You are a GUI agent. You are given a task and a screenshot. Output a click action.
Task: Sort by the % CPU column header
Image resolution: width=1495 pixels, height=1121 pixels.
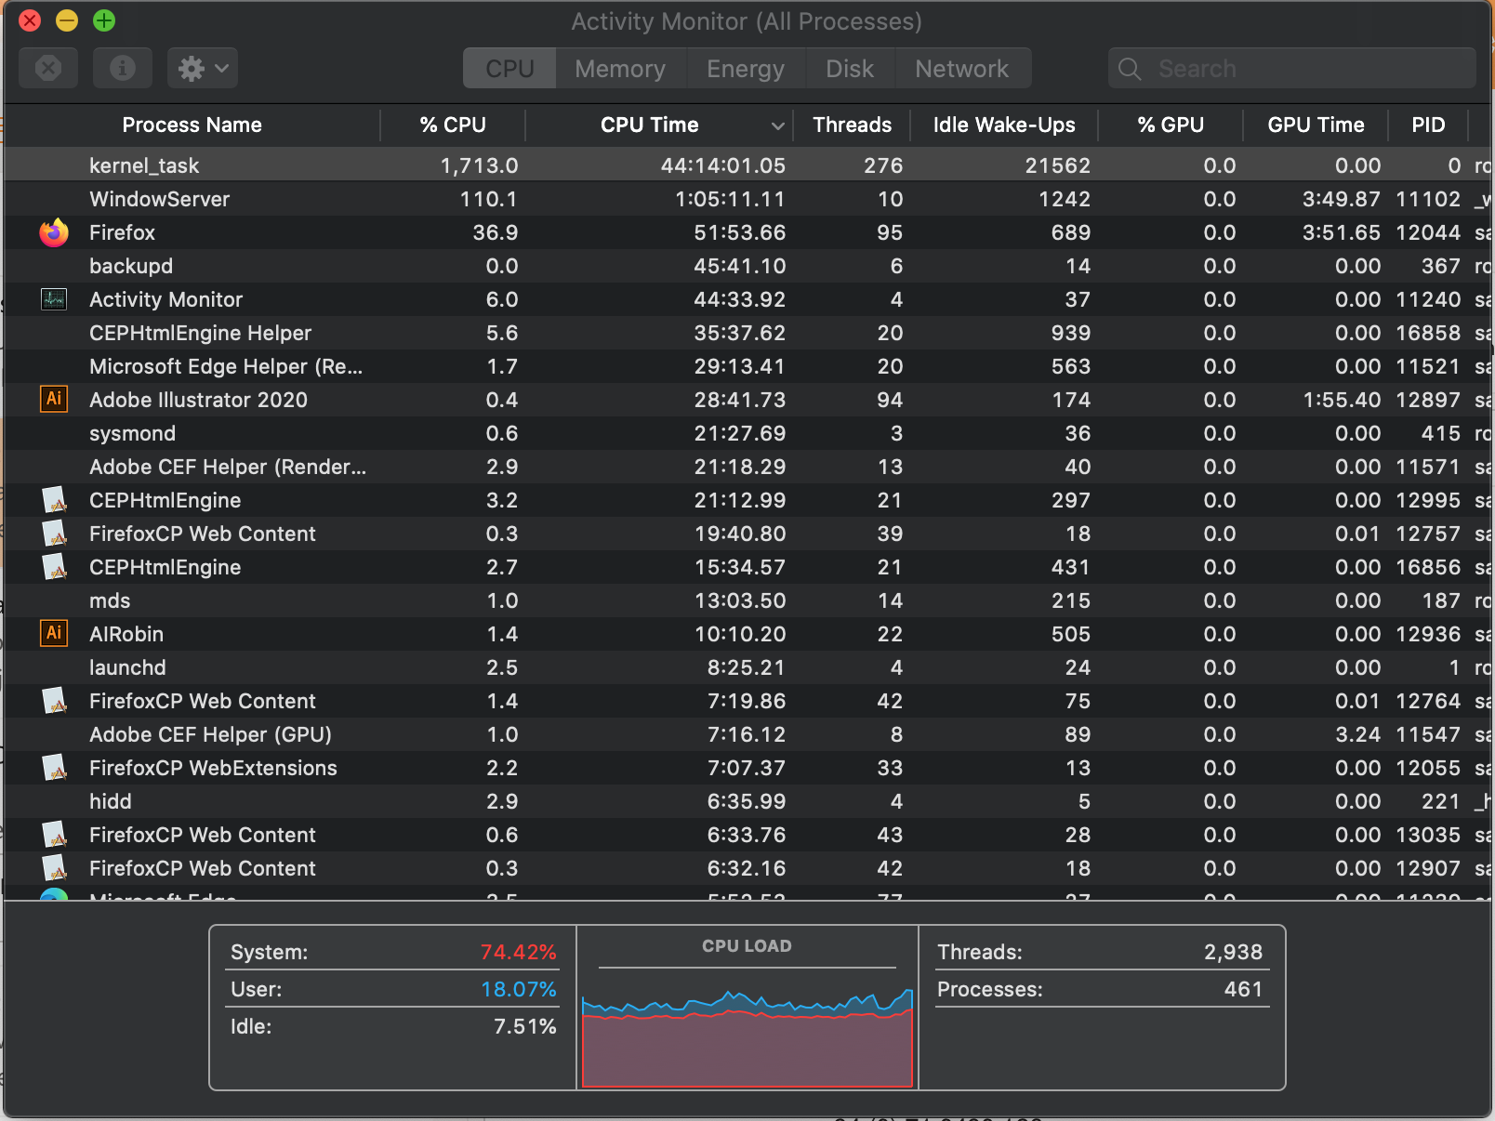click(x=453, y=125)
